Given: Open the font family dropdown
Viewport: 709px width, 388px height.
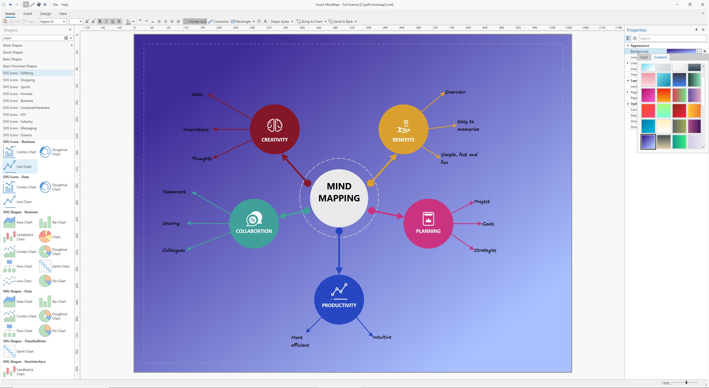Looking at the screenshot, I should tap(63, 21).
